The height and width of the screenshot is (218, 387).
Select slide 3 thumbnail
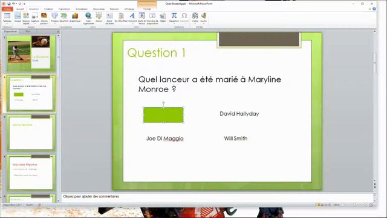pos(31,133)
